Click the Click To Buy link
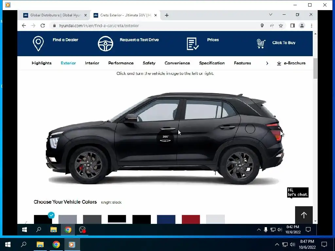The image size is (335, 251). point(284,43)
